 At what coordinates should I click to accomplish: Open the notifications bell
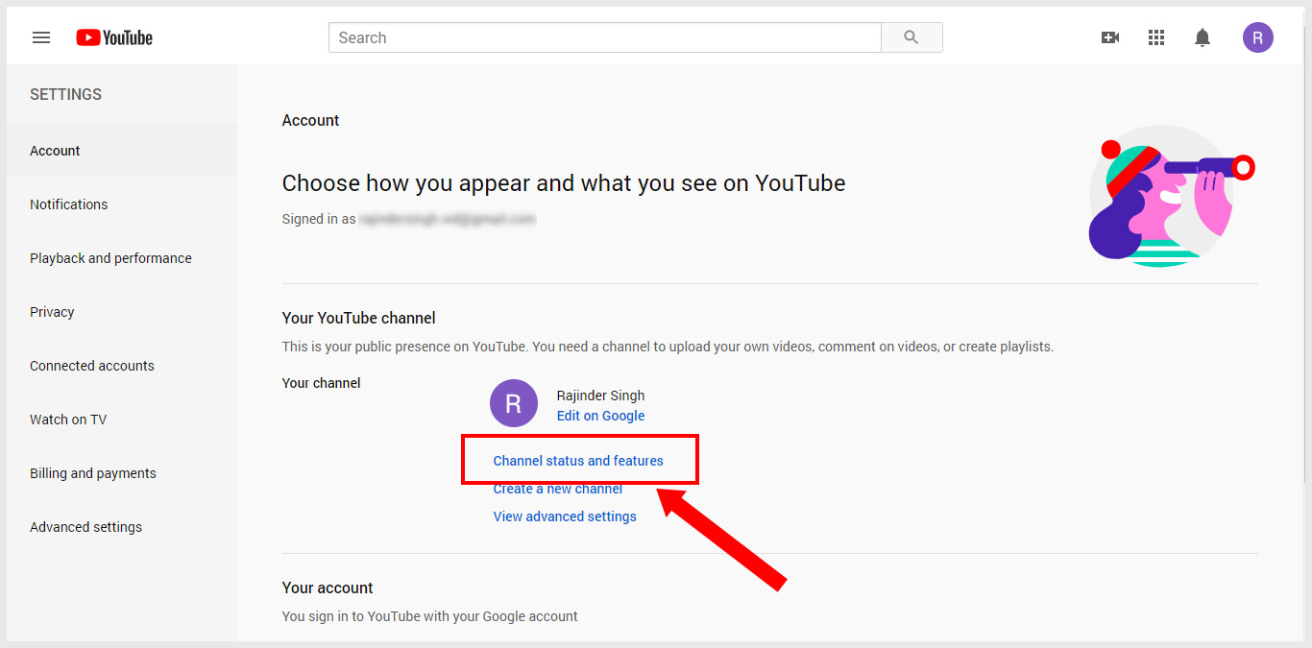[1203, 37]
